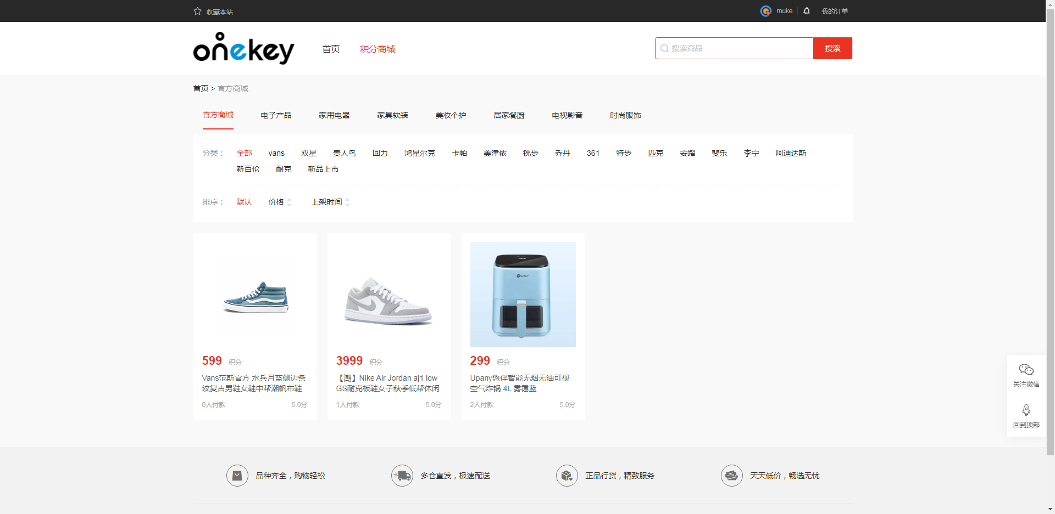Switch to the 时尚服饰 tab
1055x514 pixels.
625,115
